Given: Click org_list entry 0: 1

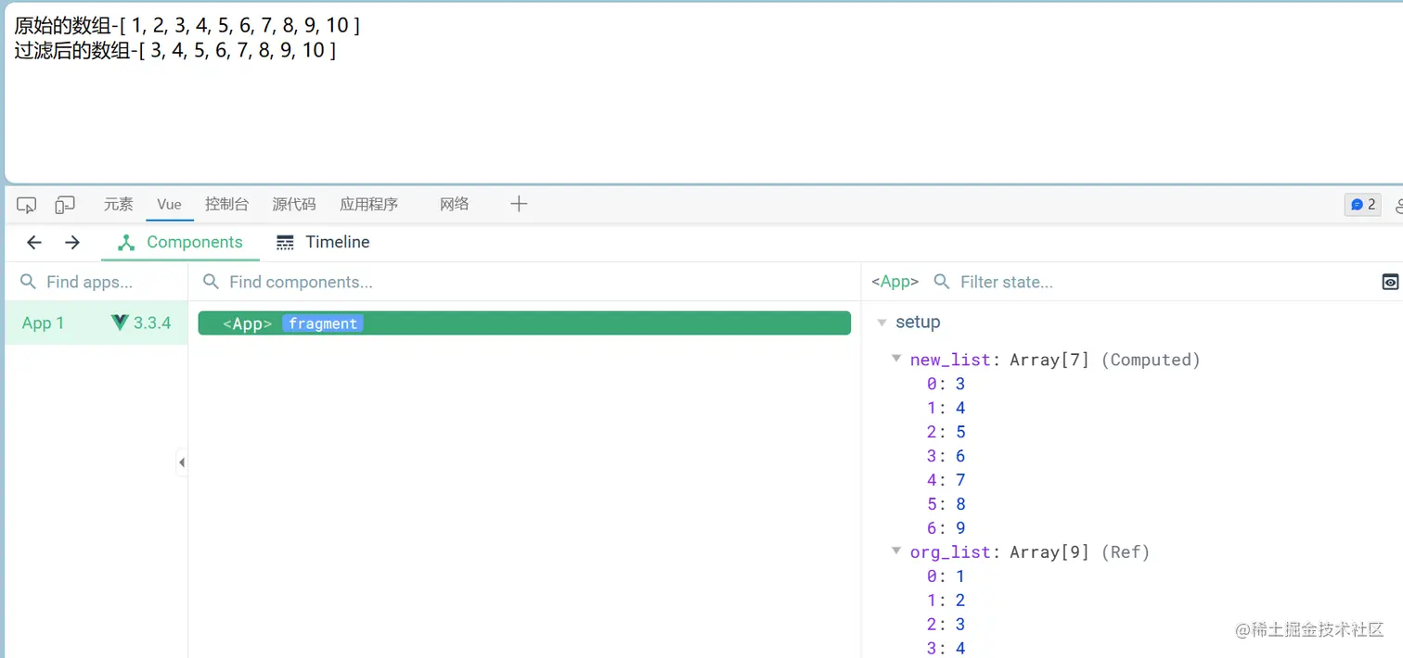Looking at the screenshot, I should coord(946,576).
